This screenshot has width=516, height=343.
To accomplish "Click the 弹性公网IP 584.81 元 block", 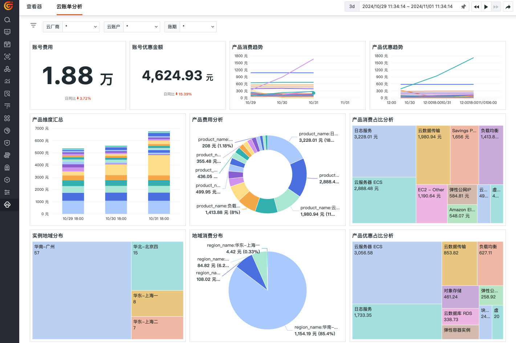I will [462, 195].
